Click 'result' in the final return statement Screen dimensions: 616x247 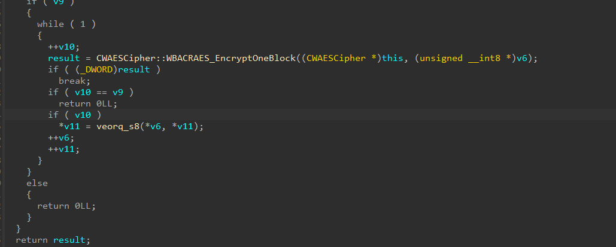(69, 240)
